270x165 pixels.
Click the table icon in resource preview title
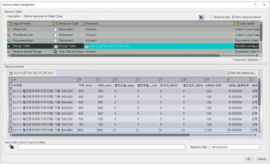(11, 73)
